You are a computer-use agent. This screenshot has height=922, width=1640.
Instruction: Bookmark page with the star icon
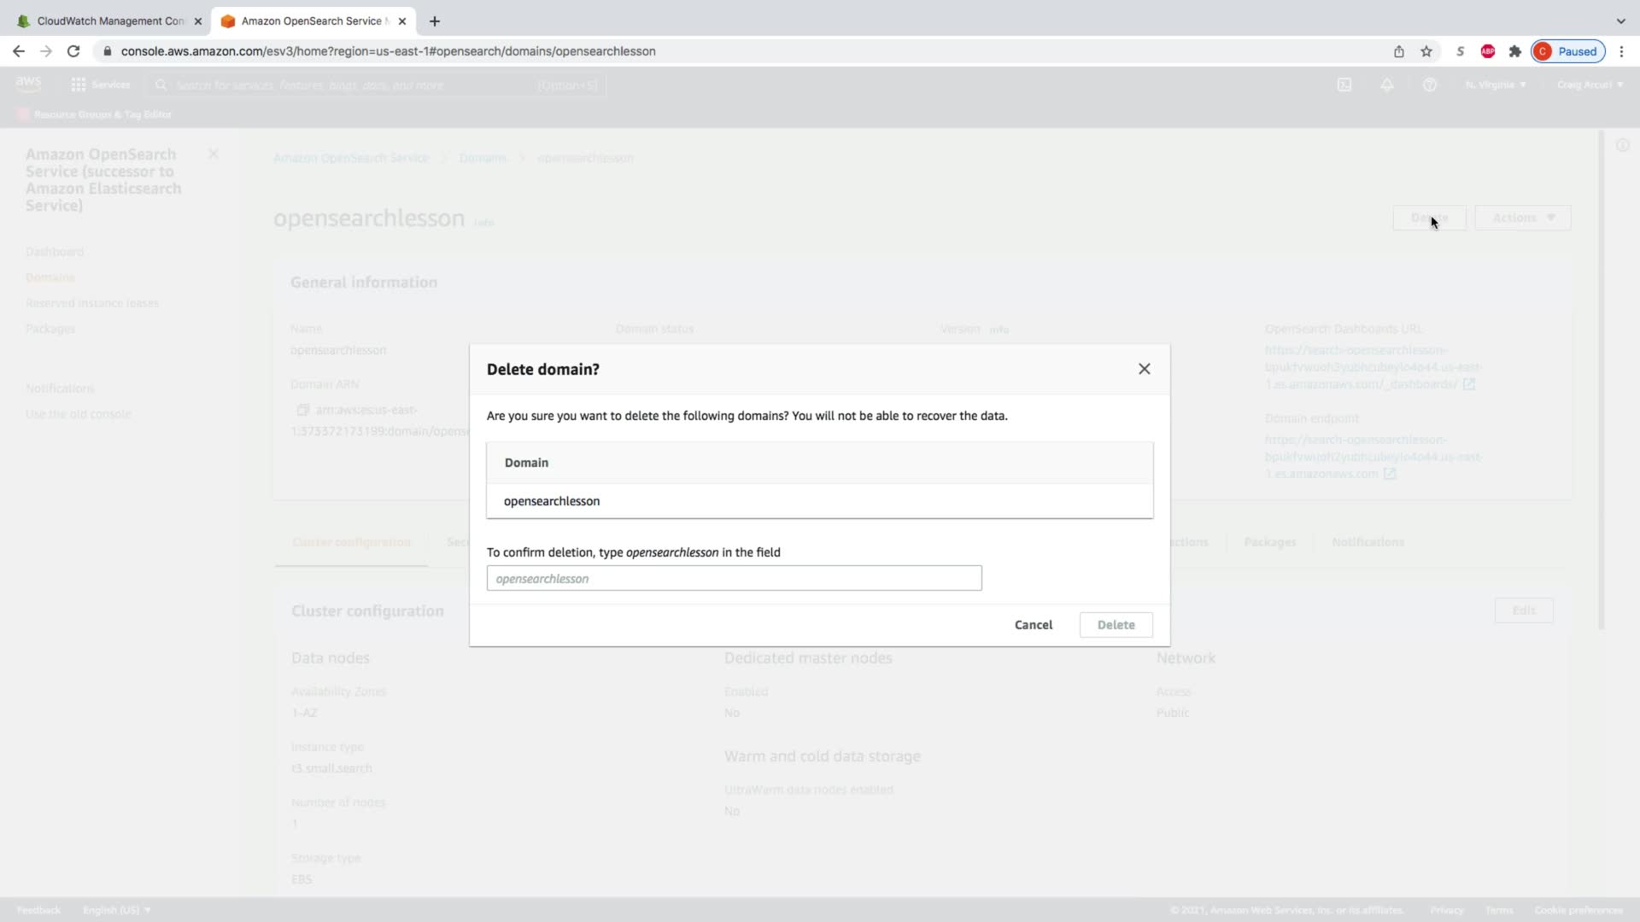(x=1426, y=51)
